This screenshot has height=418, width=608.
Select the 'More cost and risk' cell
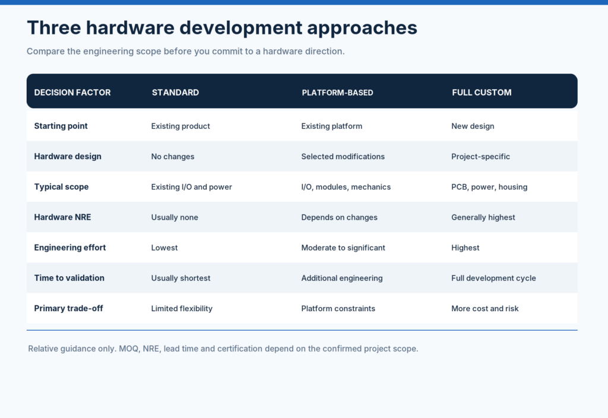pos(484,308)
